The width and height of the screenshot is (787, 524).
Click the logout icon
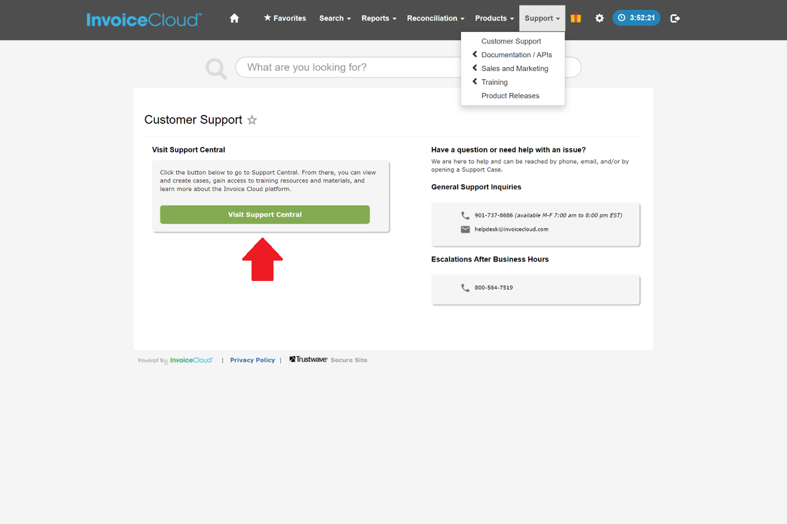tap(675, 18)
